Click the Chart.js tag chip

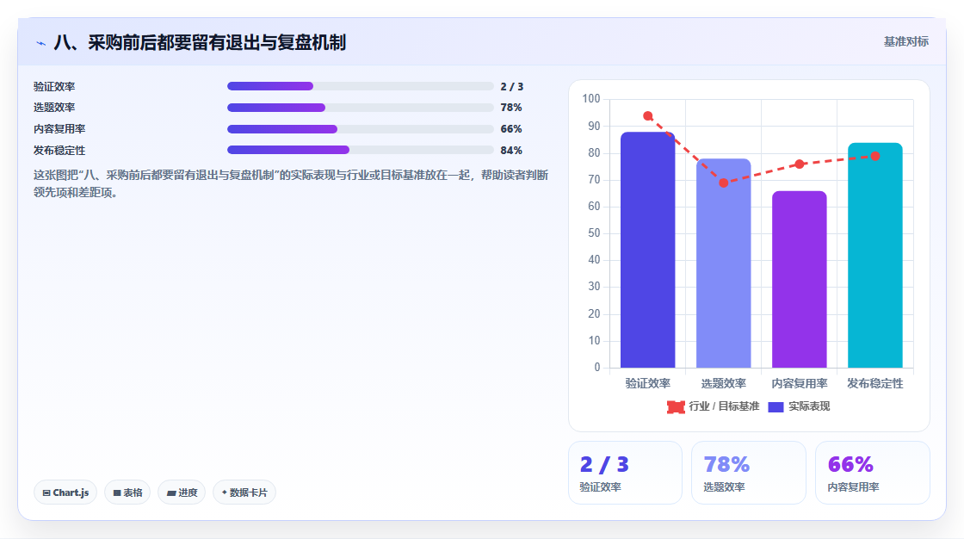65,493
